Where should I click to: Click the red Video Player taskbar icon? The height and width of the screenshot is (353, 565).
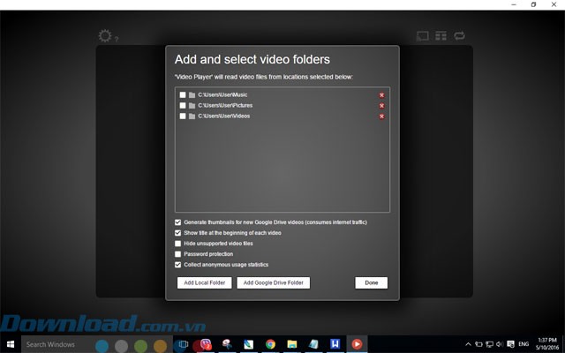(x=357, y=344)
